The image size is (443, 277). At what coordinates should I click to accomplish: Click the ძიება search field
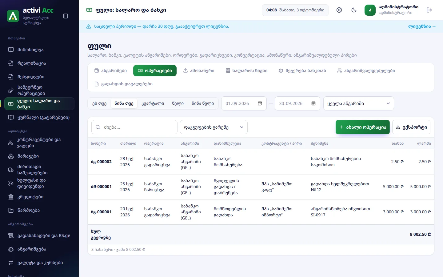134,127
